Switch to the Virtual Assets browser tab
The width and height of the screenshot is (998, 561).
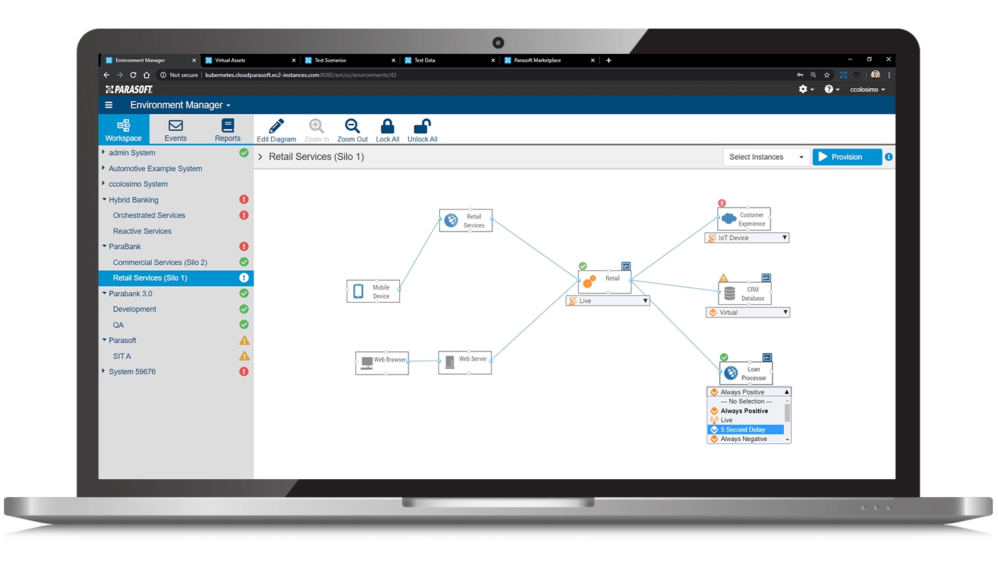tap(250, 61)
